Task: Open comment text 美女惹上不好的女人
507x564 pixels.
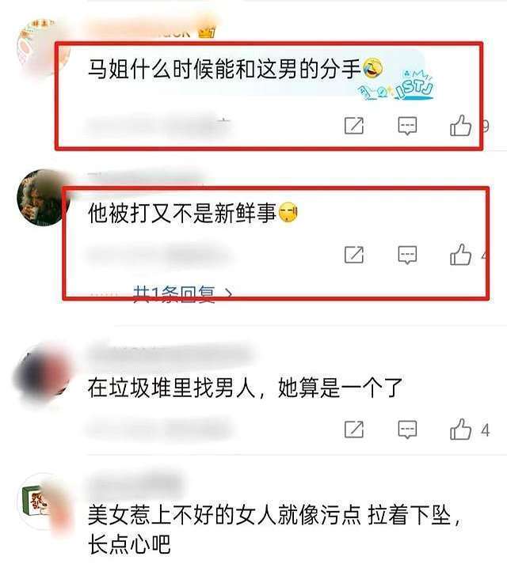Action: [274, 530]
